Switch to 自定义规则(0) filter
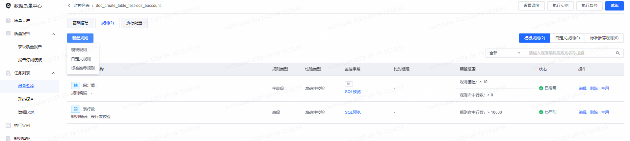 point(567,38)
